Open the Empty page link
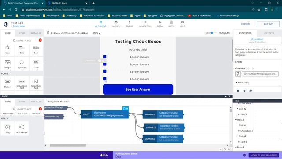The width and height of the screenshot is (282, 159). [x=19, y=26]
